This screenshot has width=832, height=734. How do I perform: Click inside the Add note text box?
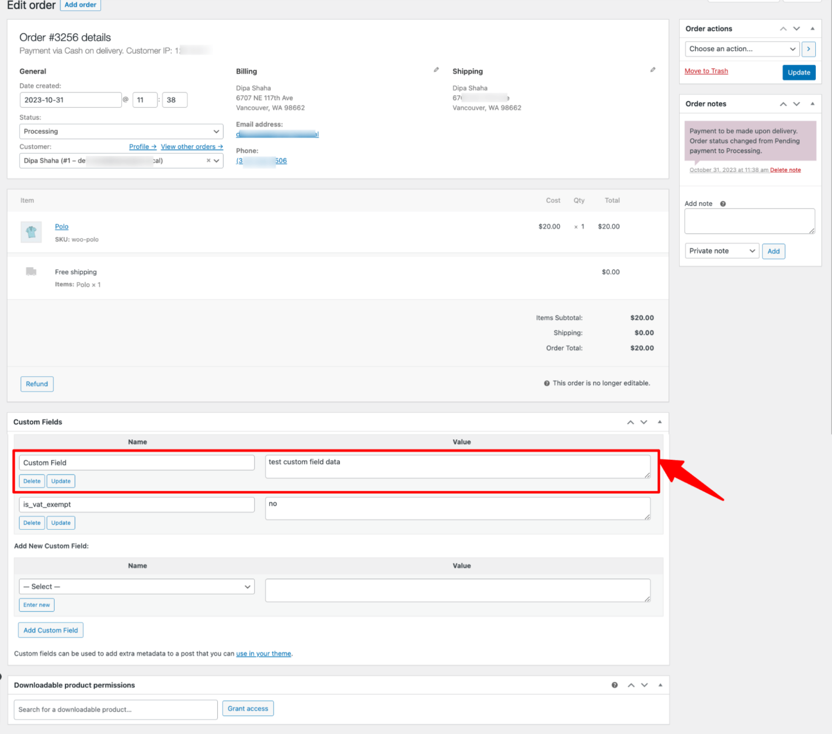(x=749, y=221)
